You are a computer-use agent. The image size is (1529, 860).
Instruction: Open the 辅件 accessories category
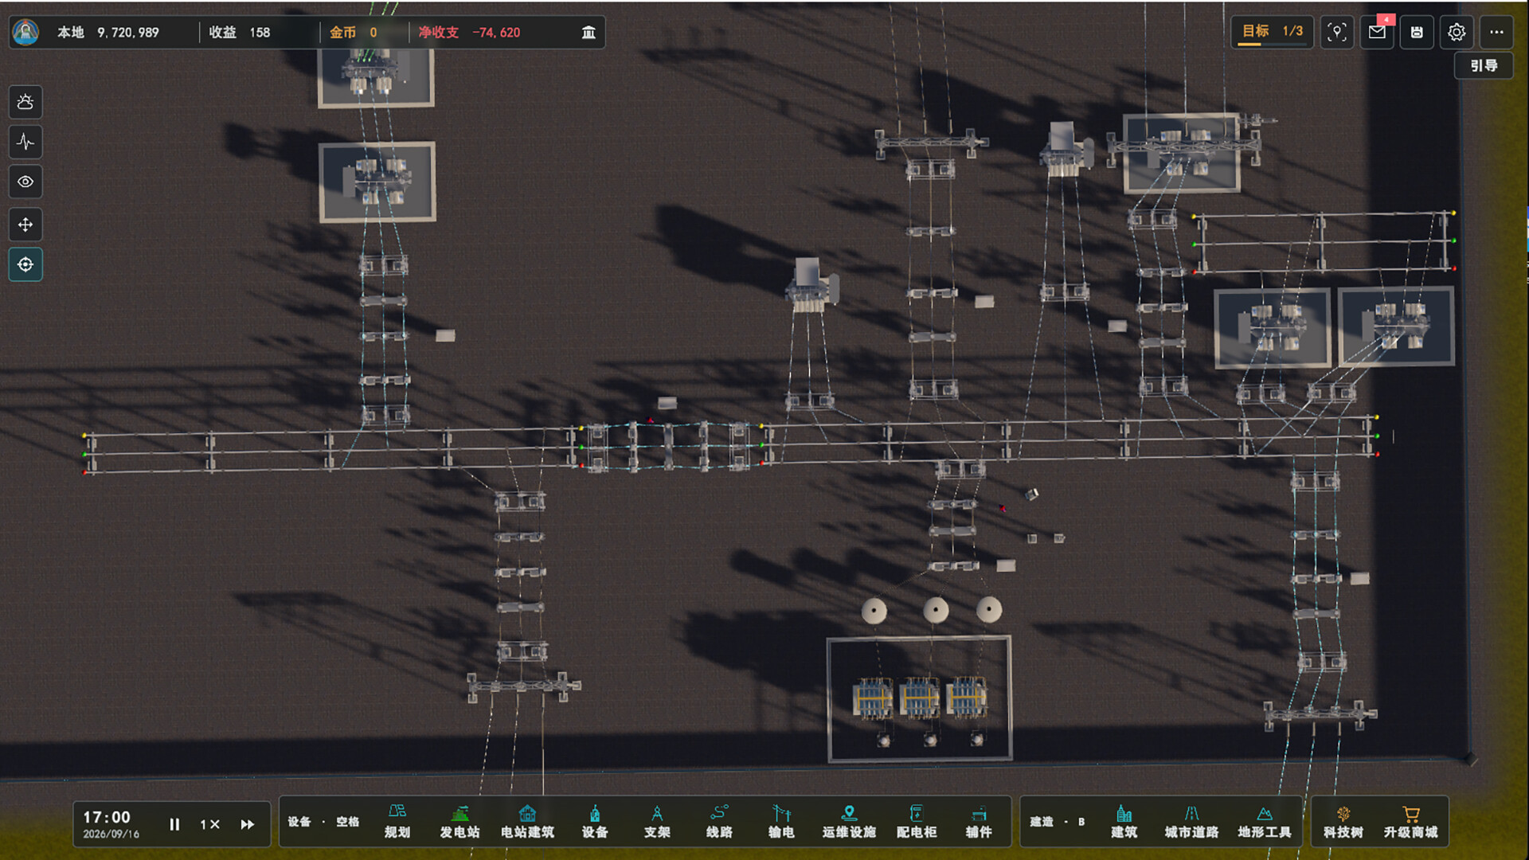[x=979, y=822]
